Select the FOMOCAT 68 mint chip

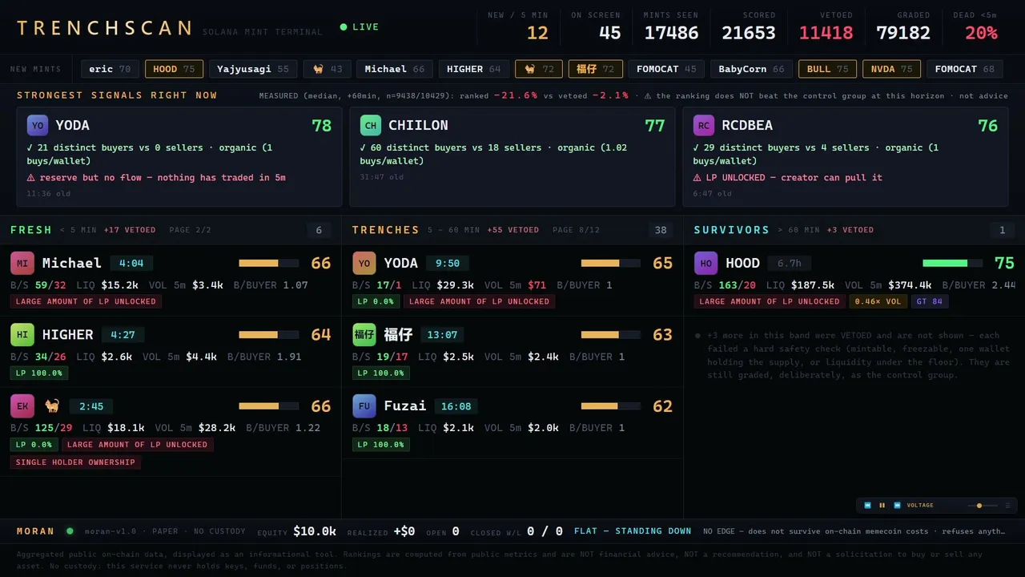pos(965,69)
